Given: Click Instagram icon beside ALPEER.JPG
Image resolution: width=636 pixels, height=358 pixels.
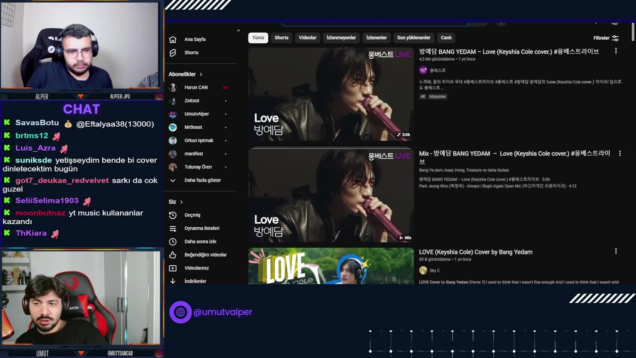Looking at the screenshot, I should click(x=159, y=96).
